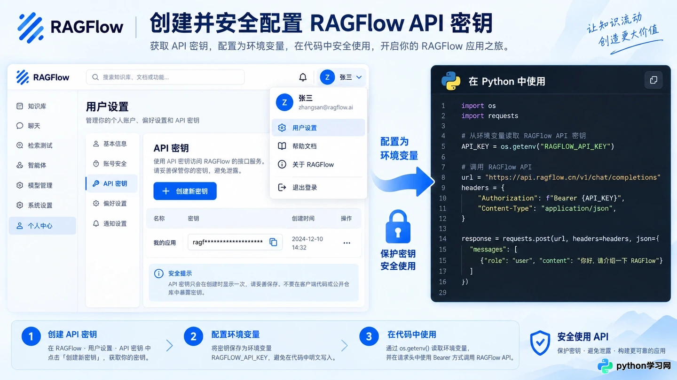
Task: Click the masked key field ragf****
Action: click(x=235, y=242)
